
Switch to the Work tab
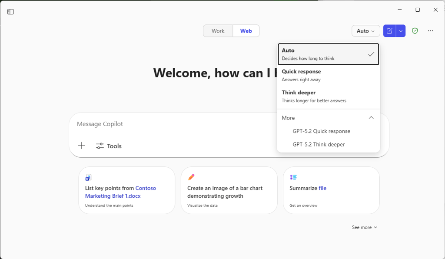pos(218,31)
